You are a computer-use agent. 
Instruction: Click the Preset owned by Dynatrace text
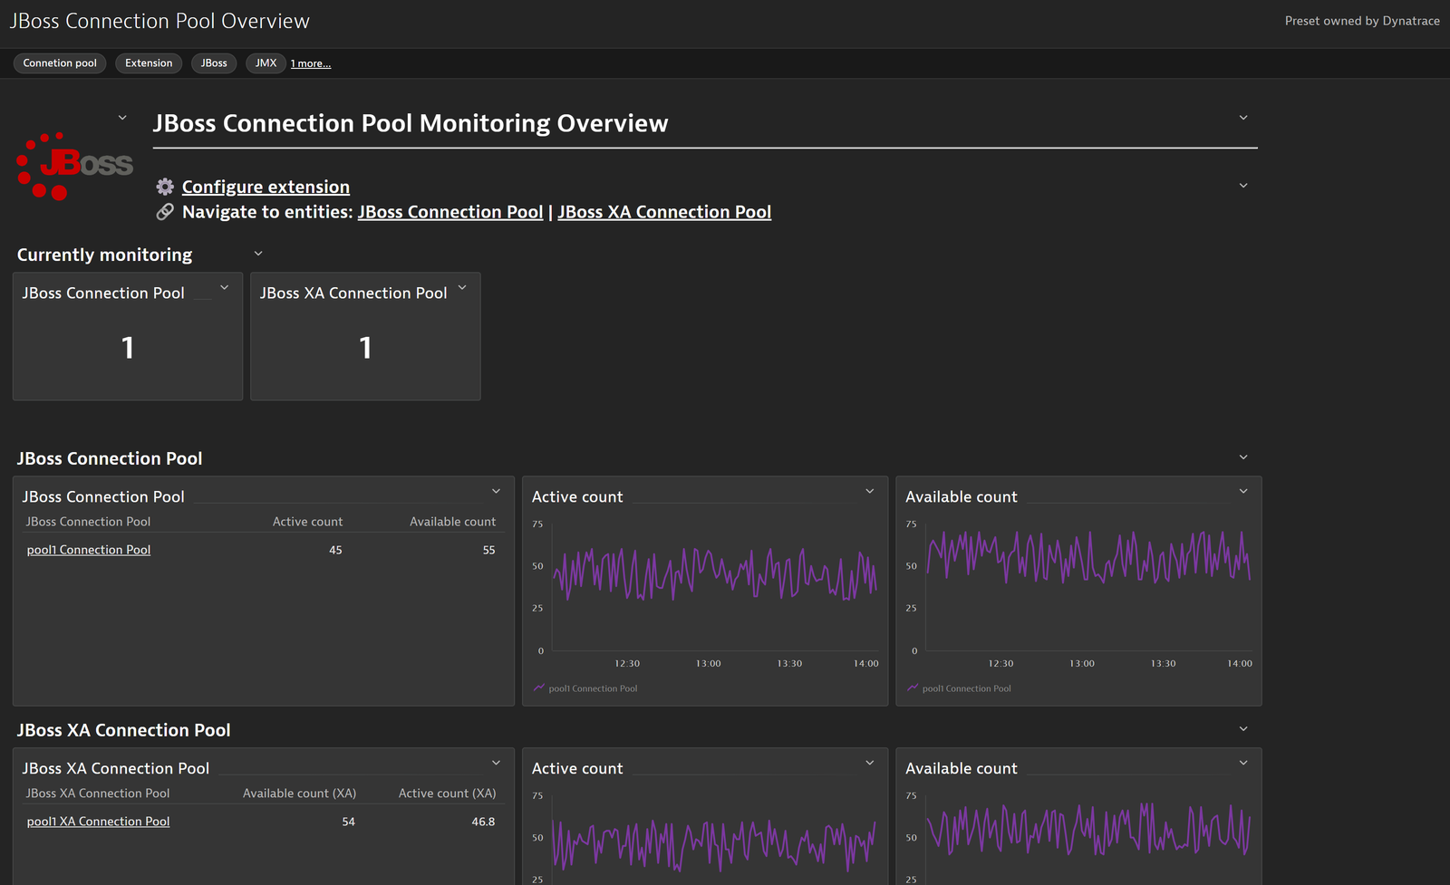(1362, 21)
